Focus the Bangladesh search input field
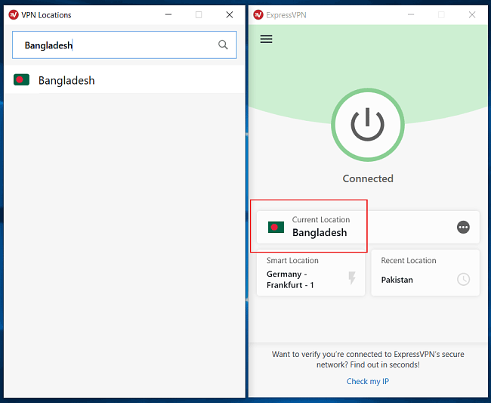Image resolution: width=491 pixels, height=403 pixels. (125, 45)
